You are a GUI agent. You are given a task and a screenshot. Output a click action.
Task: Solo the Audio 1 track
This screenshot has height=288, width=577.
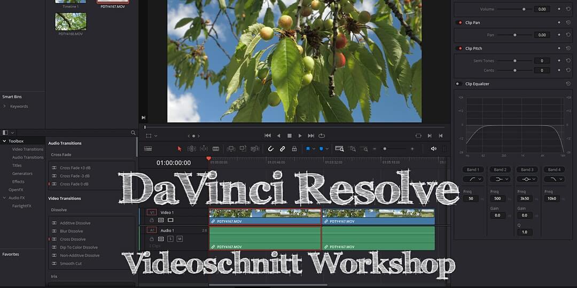[x=170, y=239]
